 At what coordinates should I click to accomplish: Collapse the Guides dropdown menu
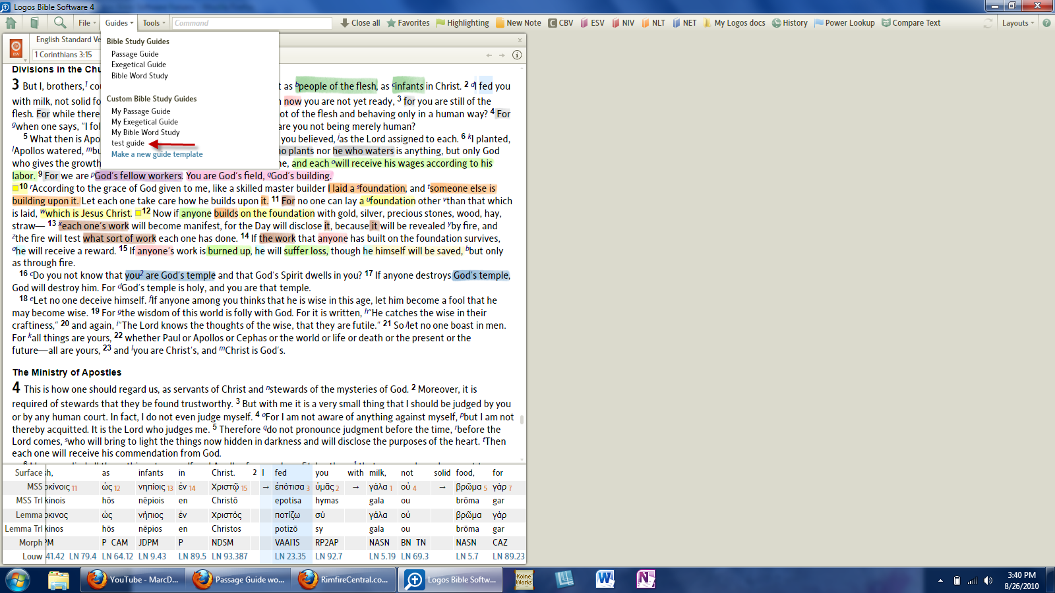tap(119, 23)
